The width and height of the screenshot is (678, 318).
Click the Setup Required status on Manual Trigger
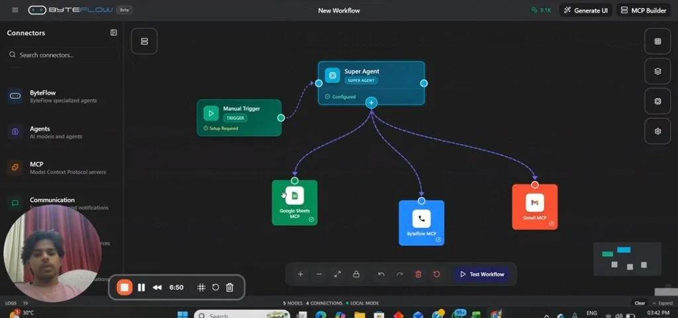click(x=220, y=128)
